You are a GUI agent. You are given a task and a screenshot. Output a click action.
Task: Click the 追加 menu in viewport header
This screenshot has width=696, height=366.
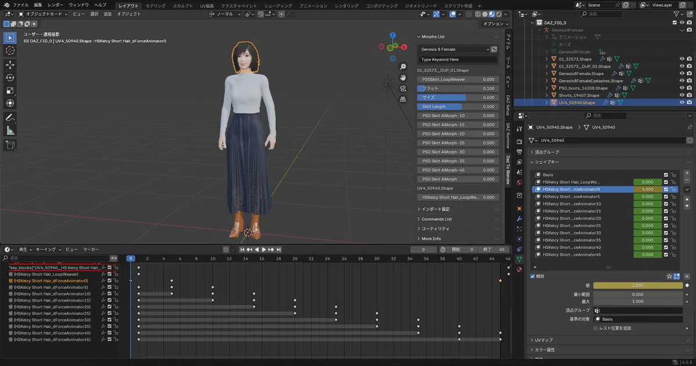(107, 14)
